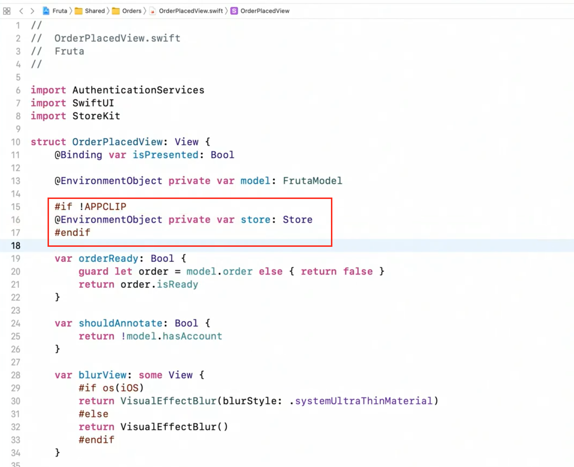Click the Swift file icon in breadcrumb

(153, 11)
